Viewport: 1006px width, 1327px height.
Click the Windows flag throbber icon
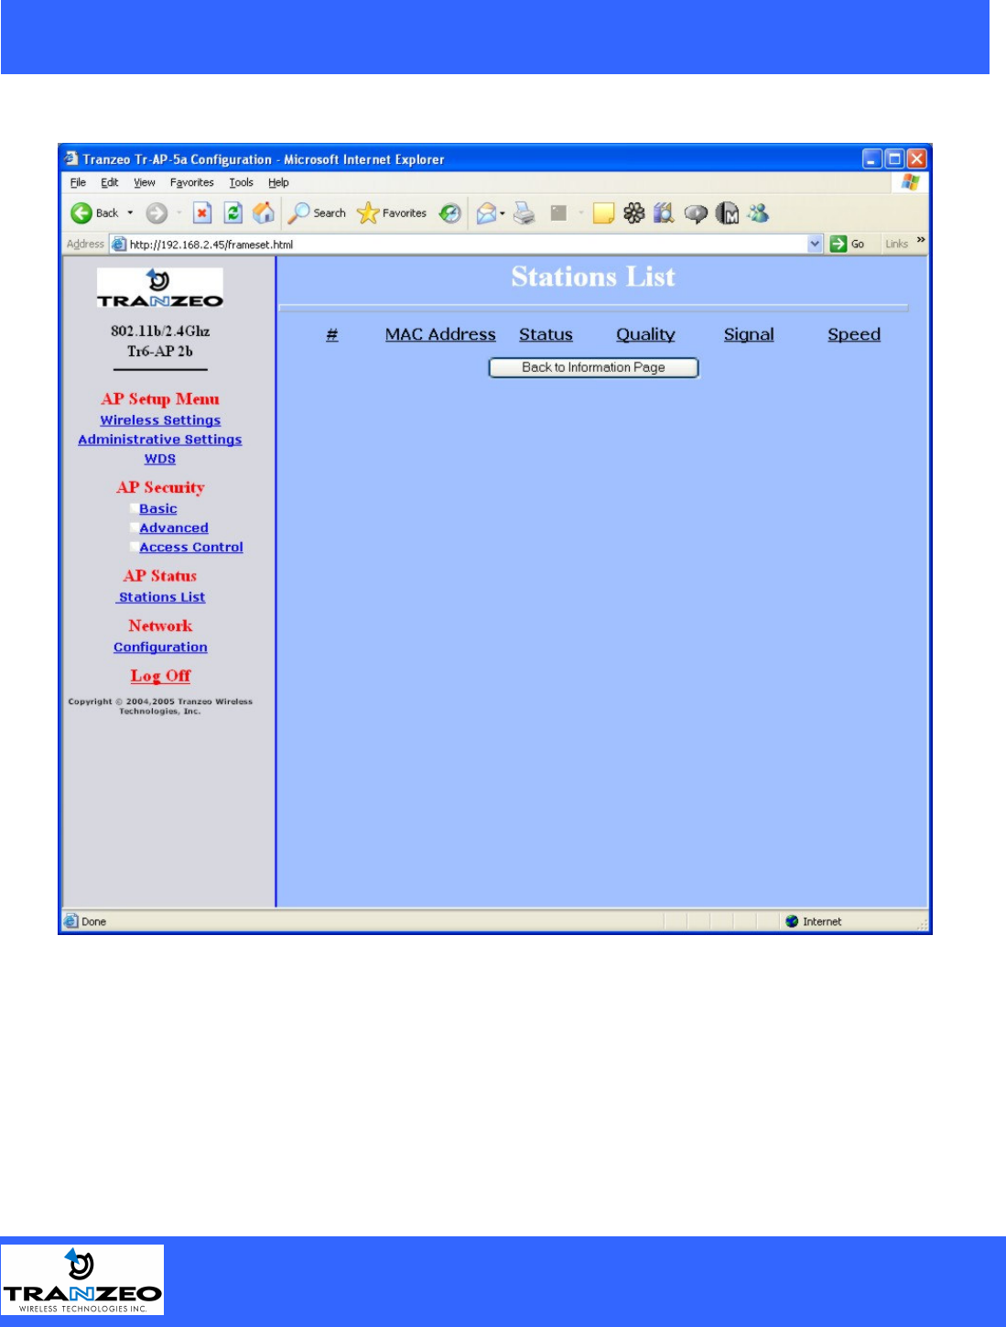(910, 182)
